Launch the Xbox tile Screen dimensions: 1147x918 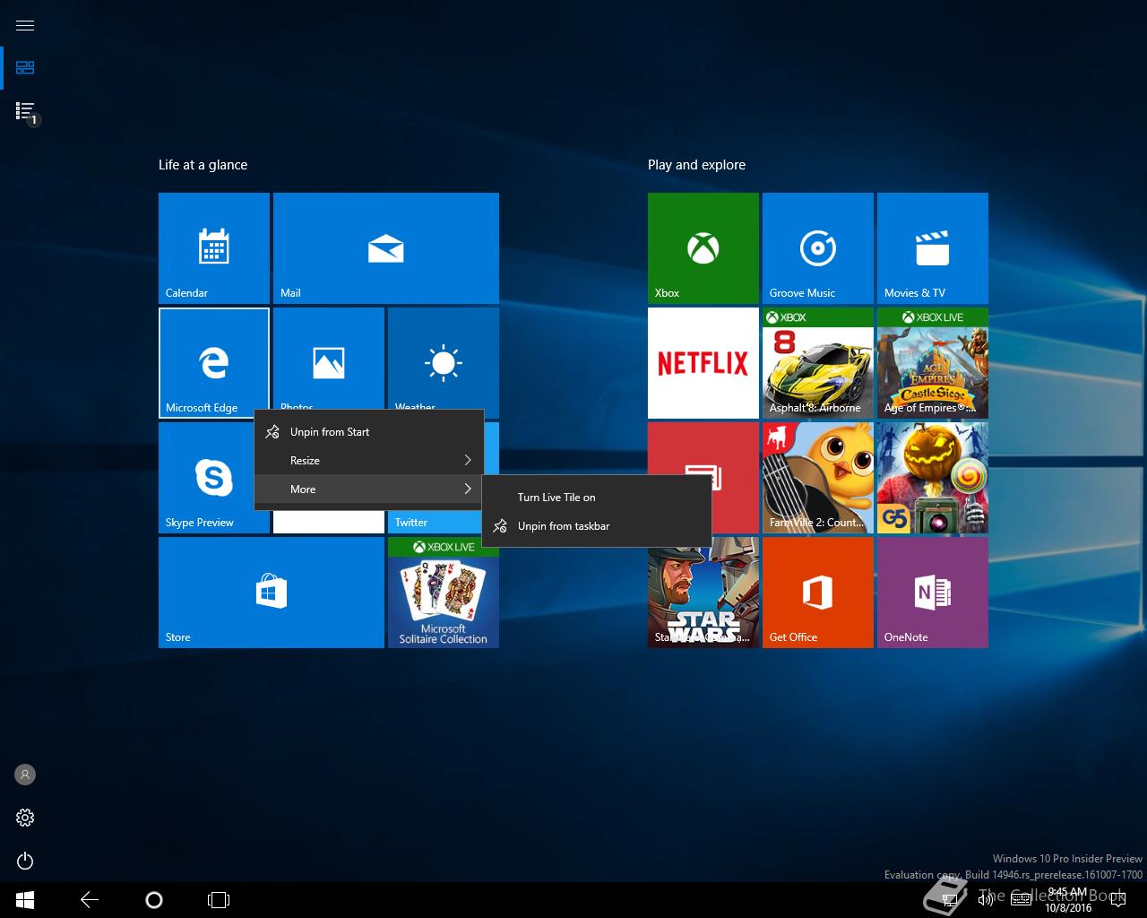click(703, 248)
